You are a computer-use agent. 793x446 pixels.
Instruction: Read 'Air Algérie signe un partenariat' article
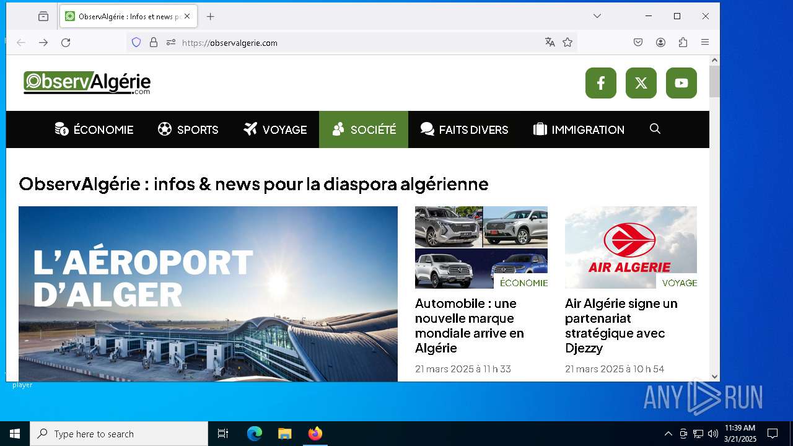621,326
